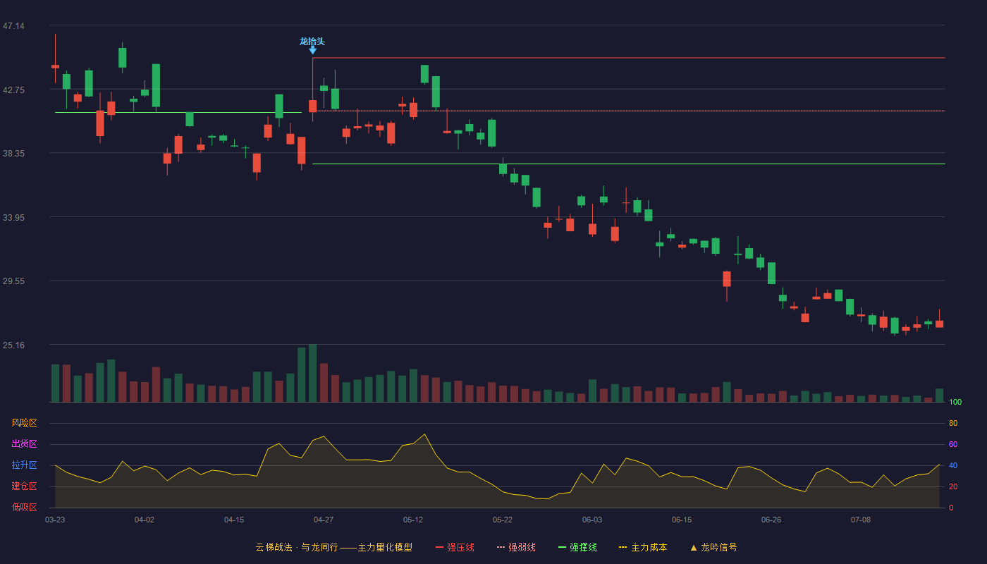
Task: Click the 04-02 date label
Action: tap(145, 520)
